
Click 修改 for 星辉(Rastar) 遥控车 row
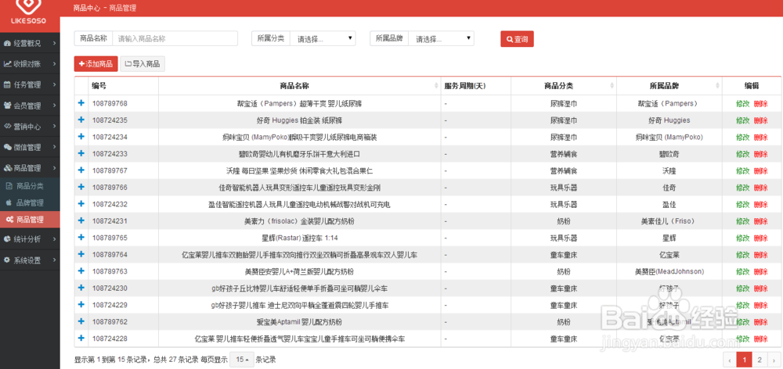coord(742,238)
